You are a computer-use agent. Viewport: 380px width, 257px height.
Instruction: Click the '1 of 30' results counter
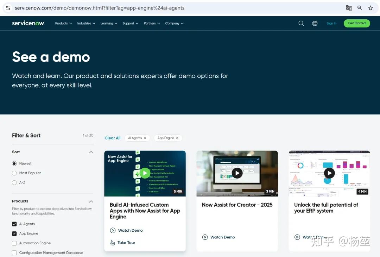pos(88,135)
